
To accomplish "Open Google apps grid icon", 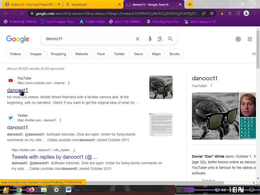I will coord(250,39).
